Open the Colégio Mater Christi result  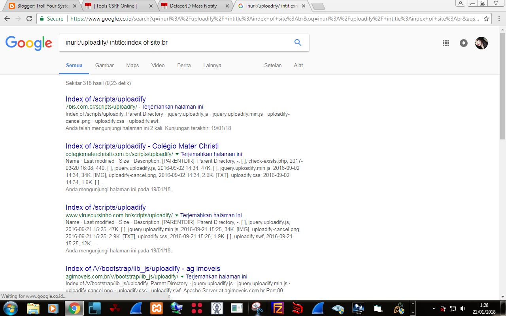click(x=142, y=146)
